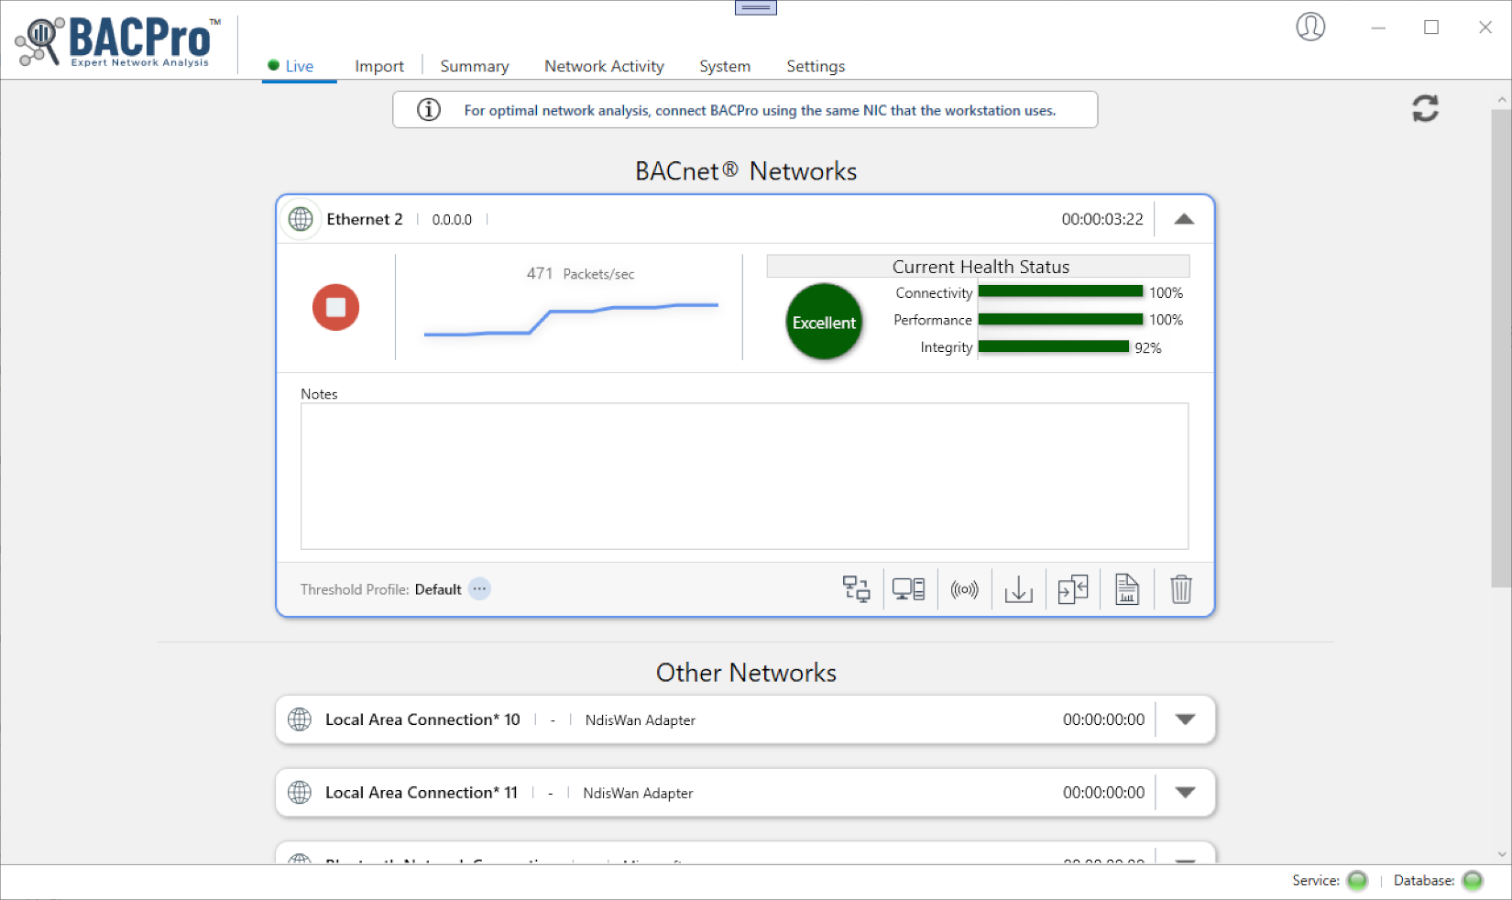Click the vertical scrollbar thumb
1512x900 pixels.
[x=1501, y=348]
